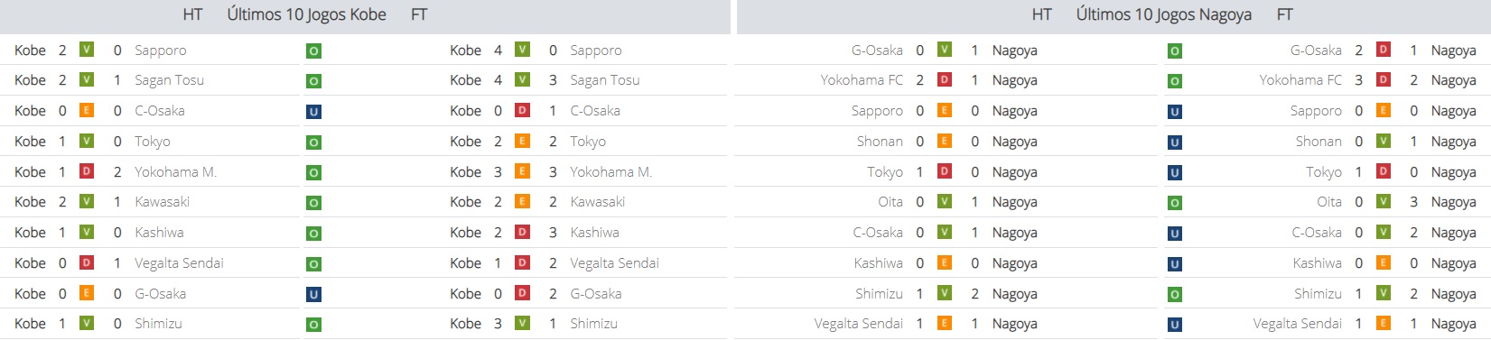This screenshot has height=340, width=1491.
Task: Click the green V badge in Kobe vs Sapporo HT row
Action: (x=87, y=50)
